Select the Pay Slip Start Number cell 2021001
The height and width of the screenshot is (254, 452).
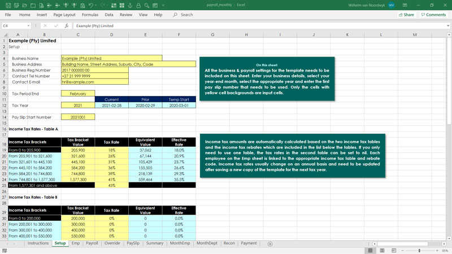pos(78,117)
